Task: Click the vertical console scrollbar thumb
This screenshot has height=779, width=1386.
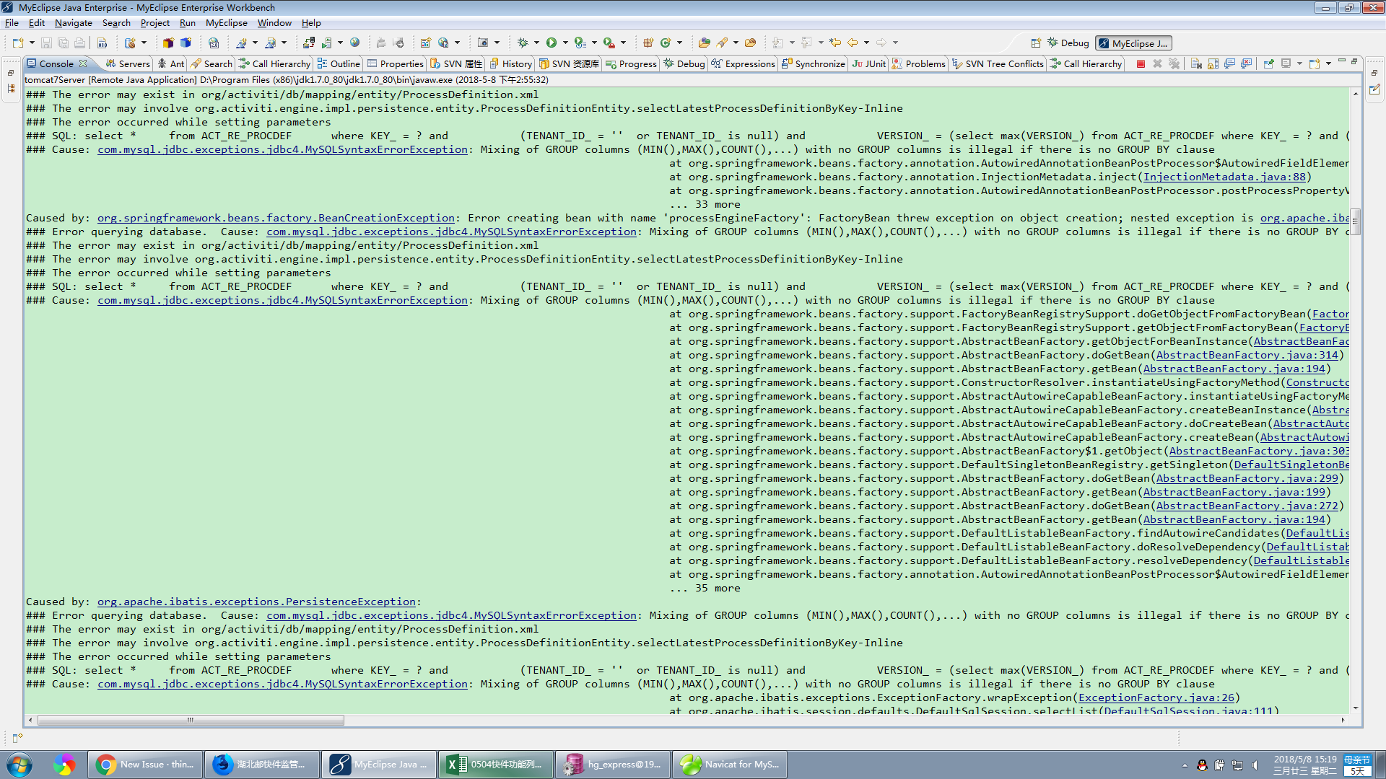Action: (1355, 222)
